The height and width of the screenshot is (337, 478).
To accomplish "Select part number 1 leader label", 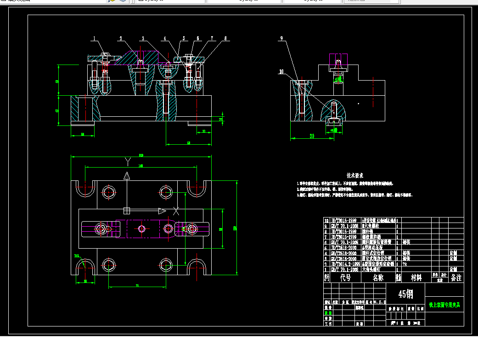I will click(94, 38).
